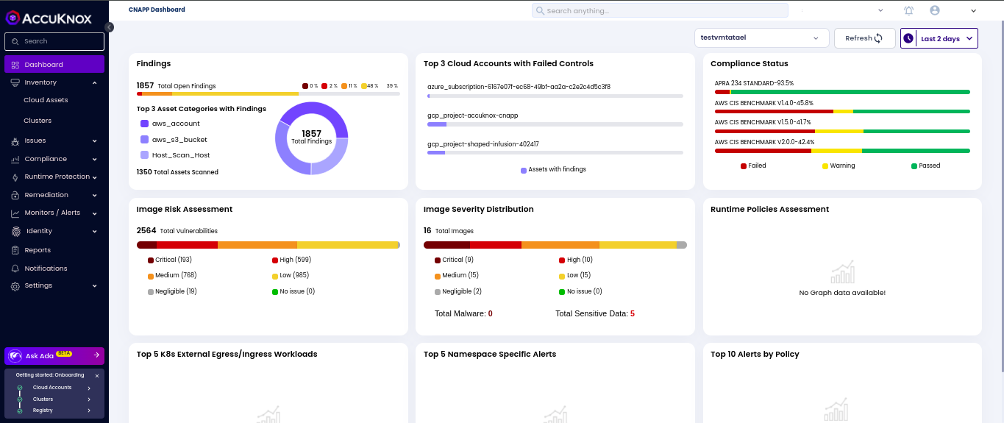The width and height of the screenshot is (1004, 423).
Task: Click the Refresh button
Action: (x=864, y=38)
